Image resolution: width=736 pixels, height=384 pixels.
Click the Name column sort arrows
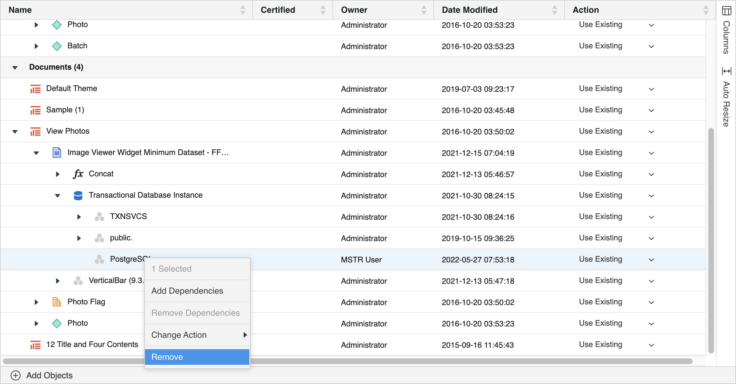click(243, 10)
